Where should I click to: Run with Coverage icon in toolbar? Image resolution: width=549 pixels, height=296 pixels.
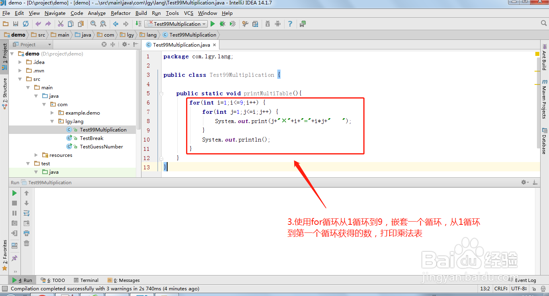click(233, 24)
